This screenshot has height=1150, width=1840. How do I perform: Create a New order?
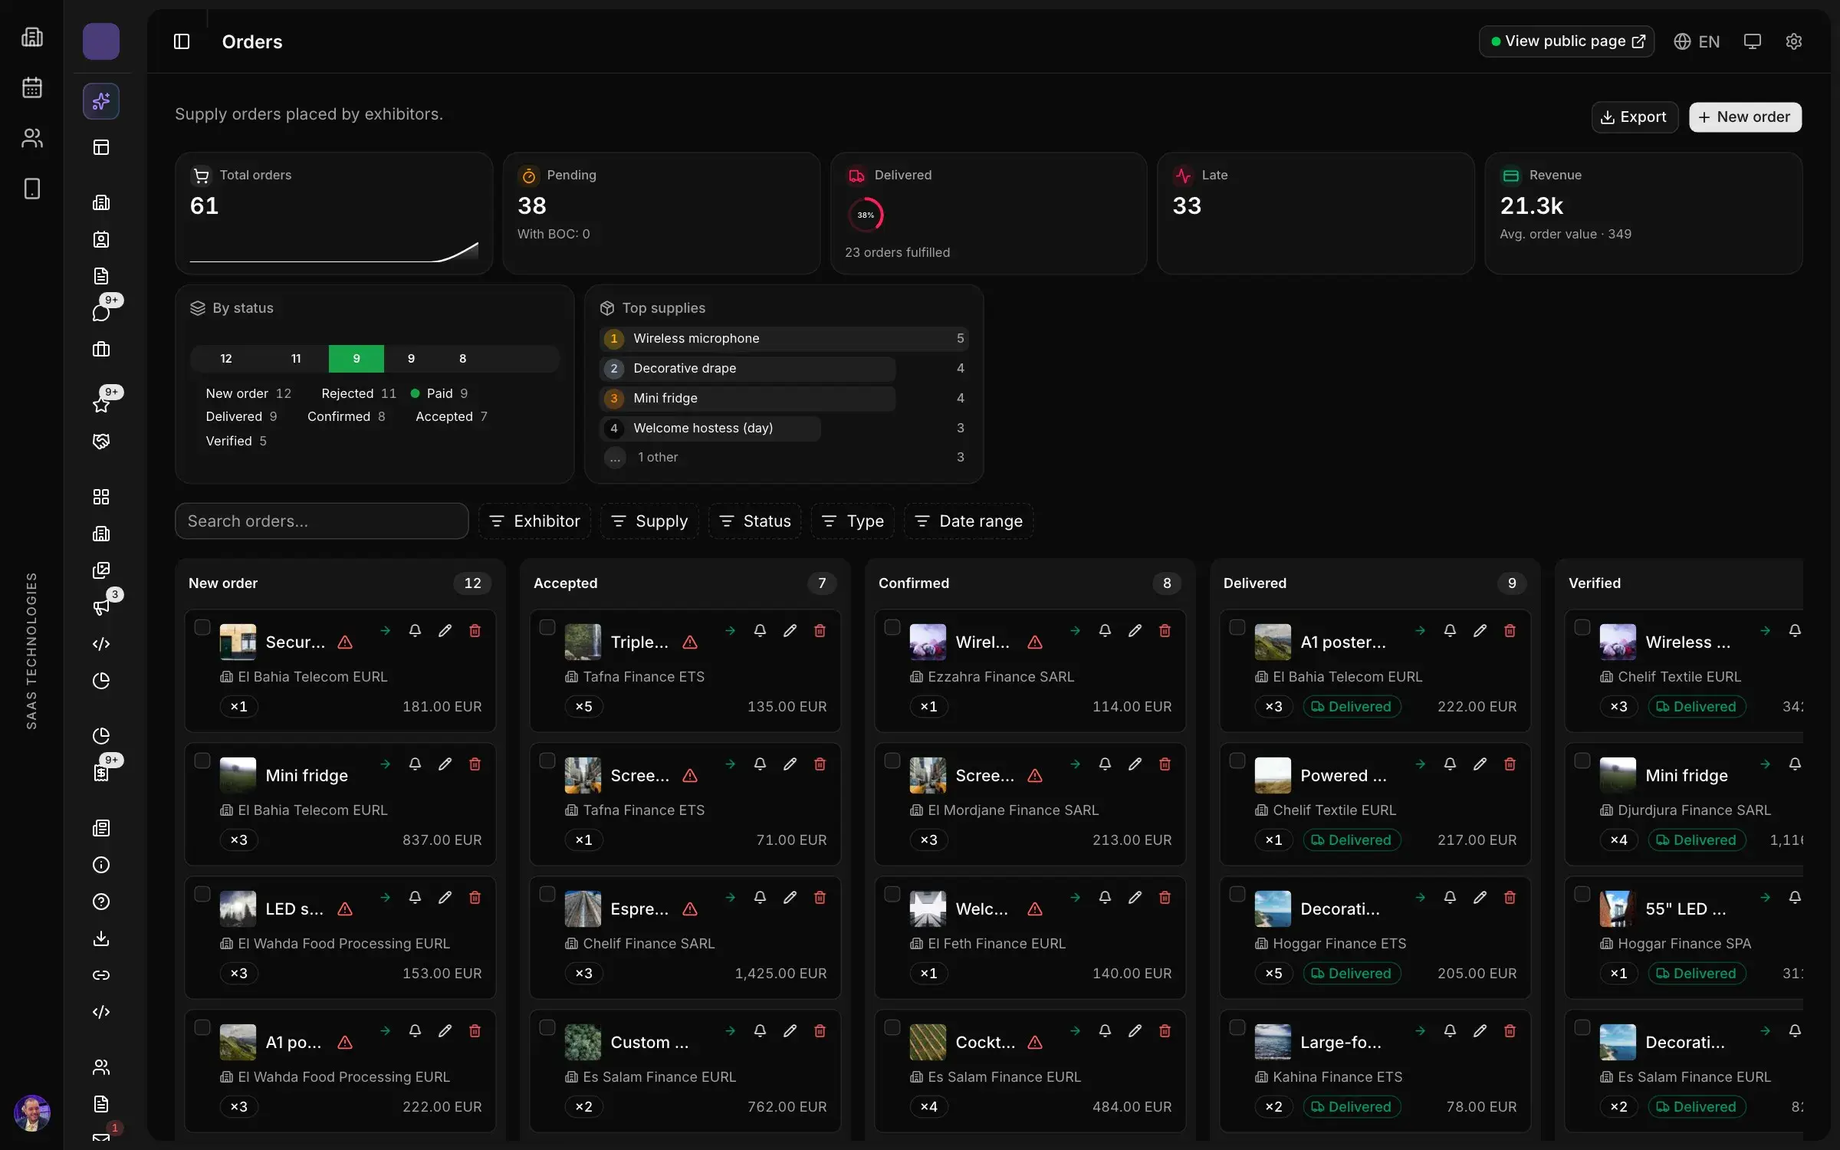point(1745,117)
